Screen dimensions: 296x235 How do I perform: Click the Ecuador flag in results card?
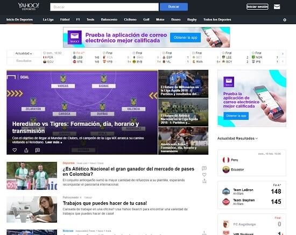click(x=226, y=169)
